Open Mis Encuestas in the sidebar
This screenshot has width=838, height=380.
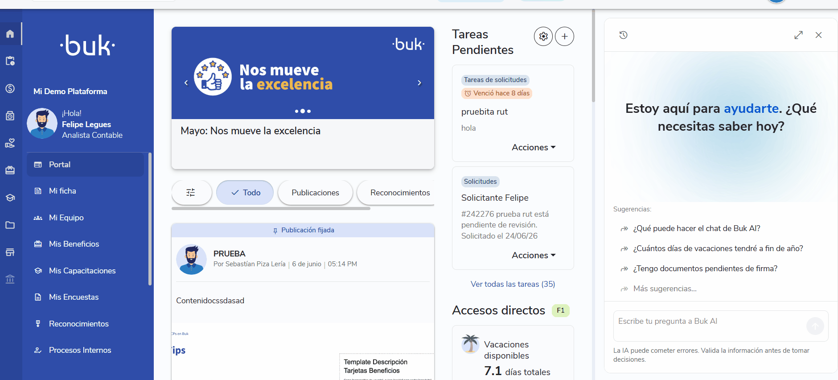[x=86, y=297]
